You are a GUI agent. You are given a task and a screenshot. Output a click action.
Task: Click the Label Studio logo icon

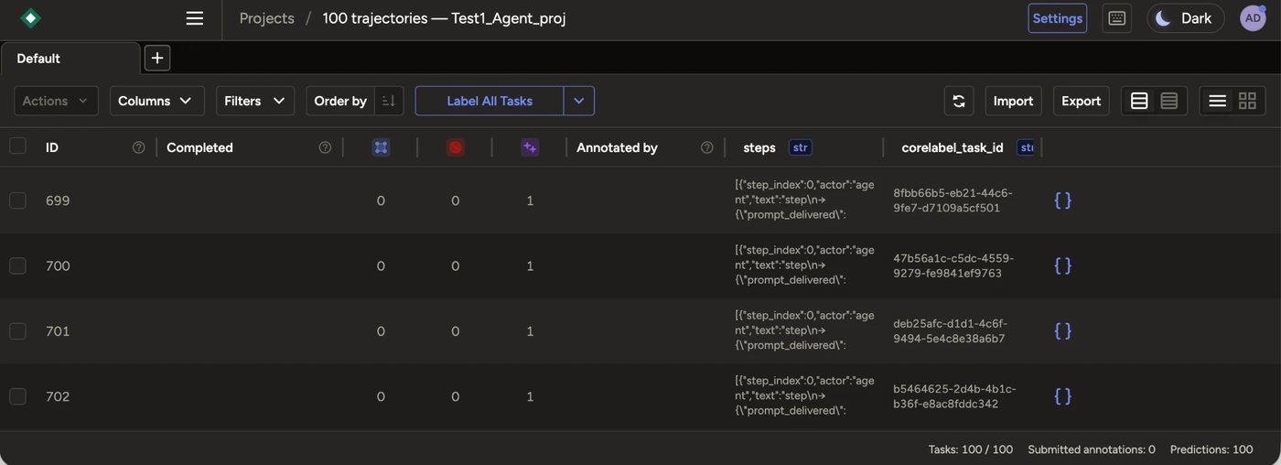[31, 18]
